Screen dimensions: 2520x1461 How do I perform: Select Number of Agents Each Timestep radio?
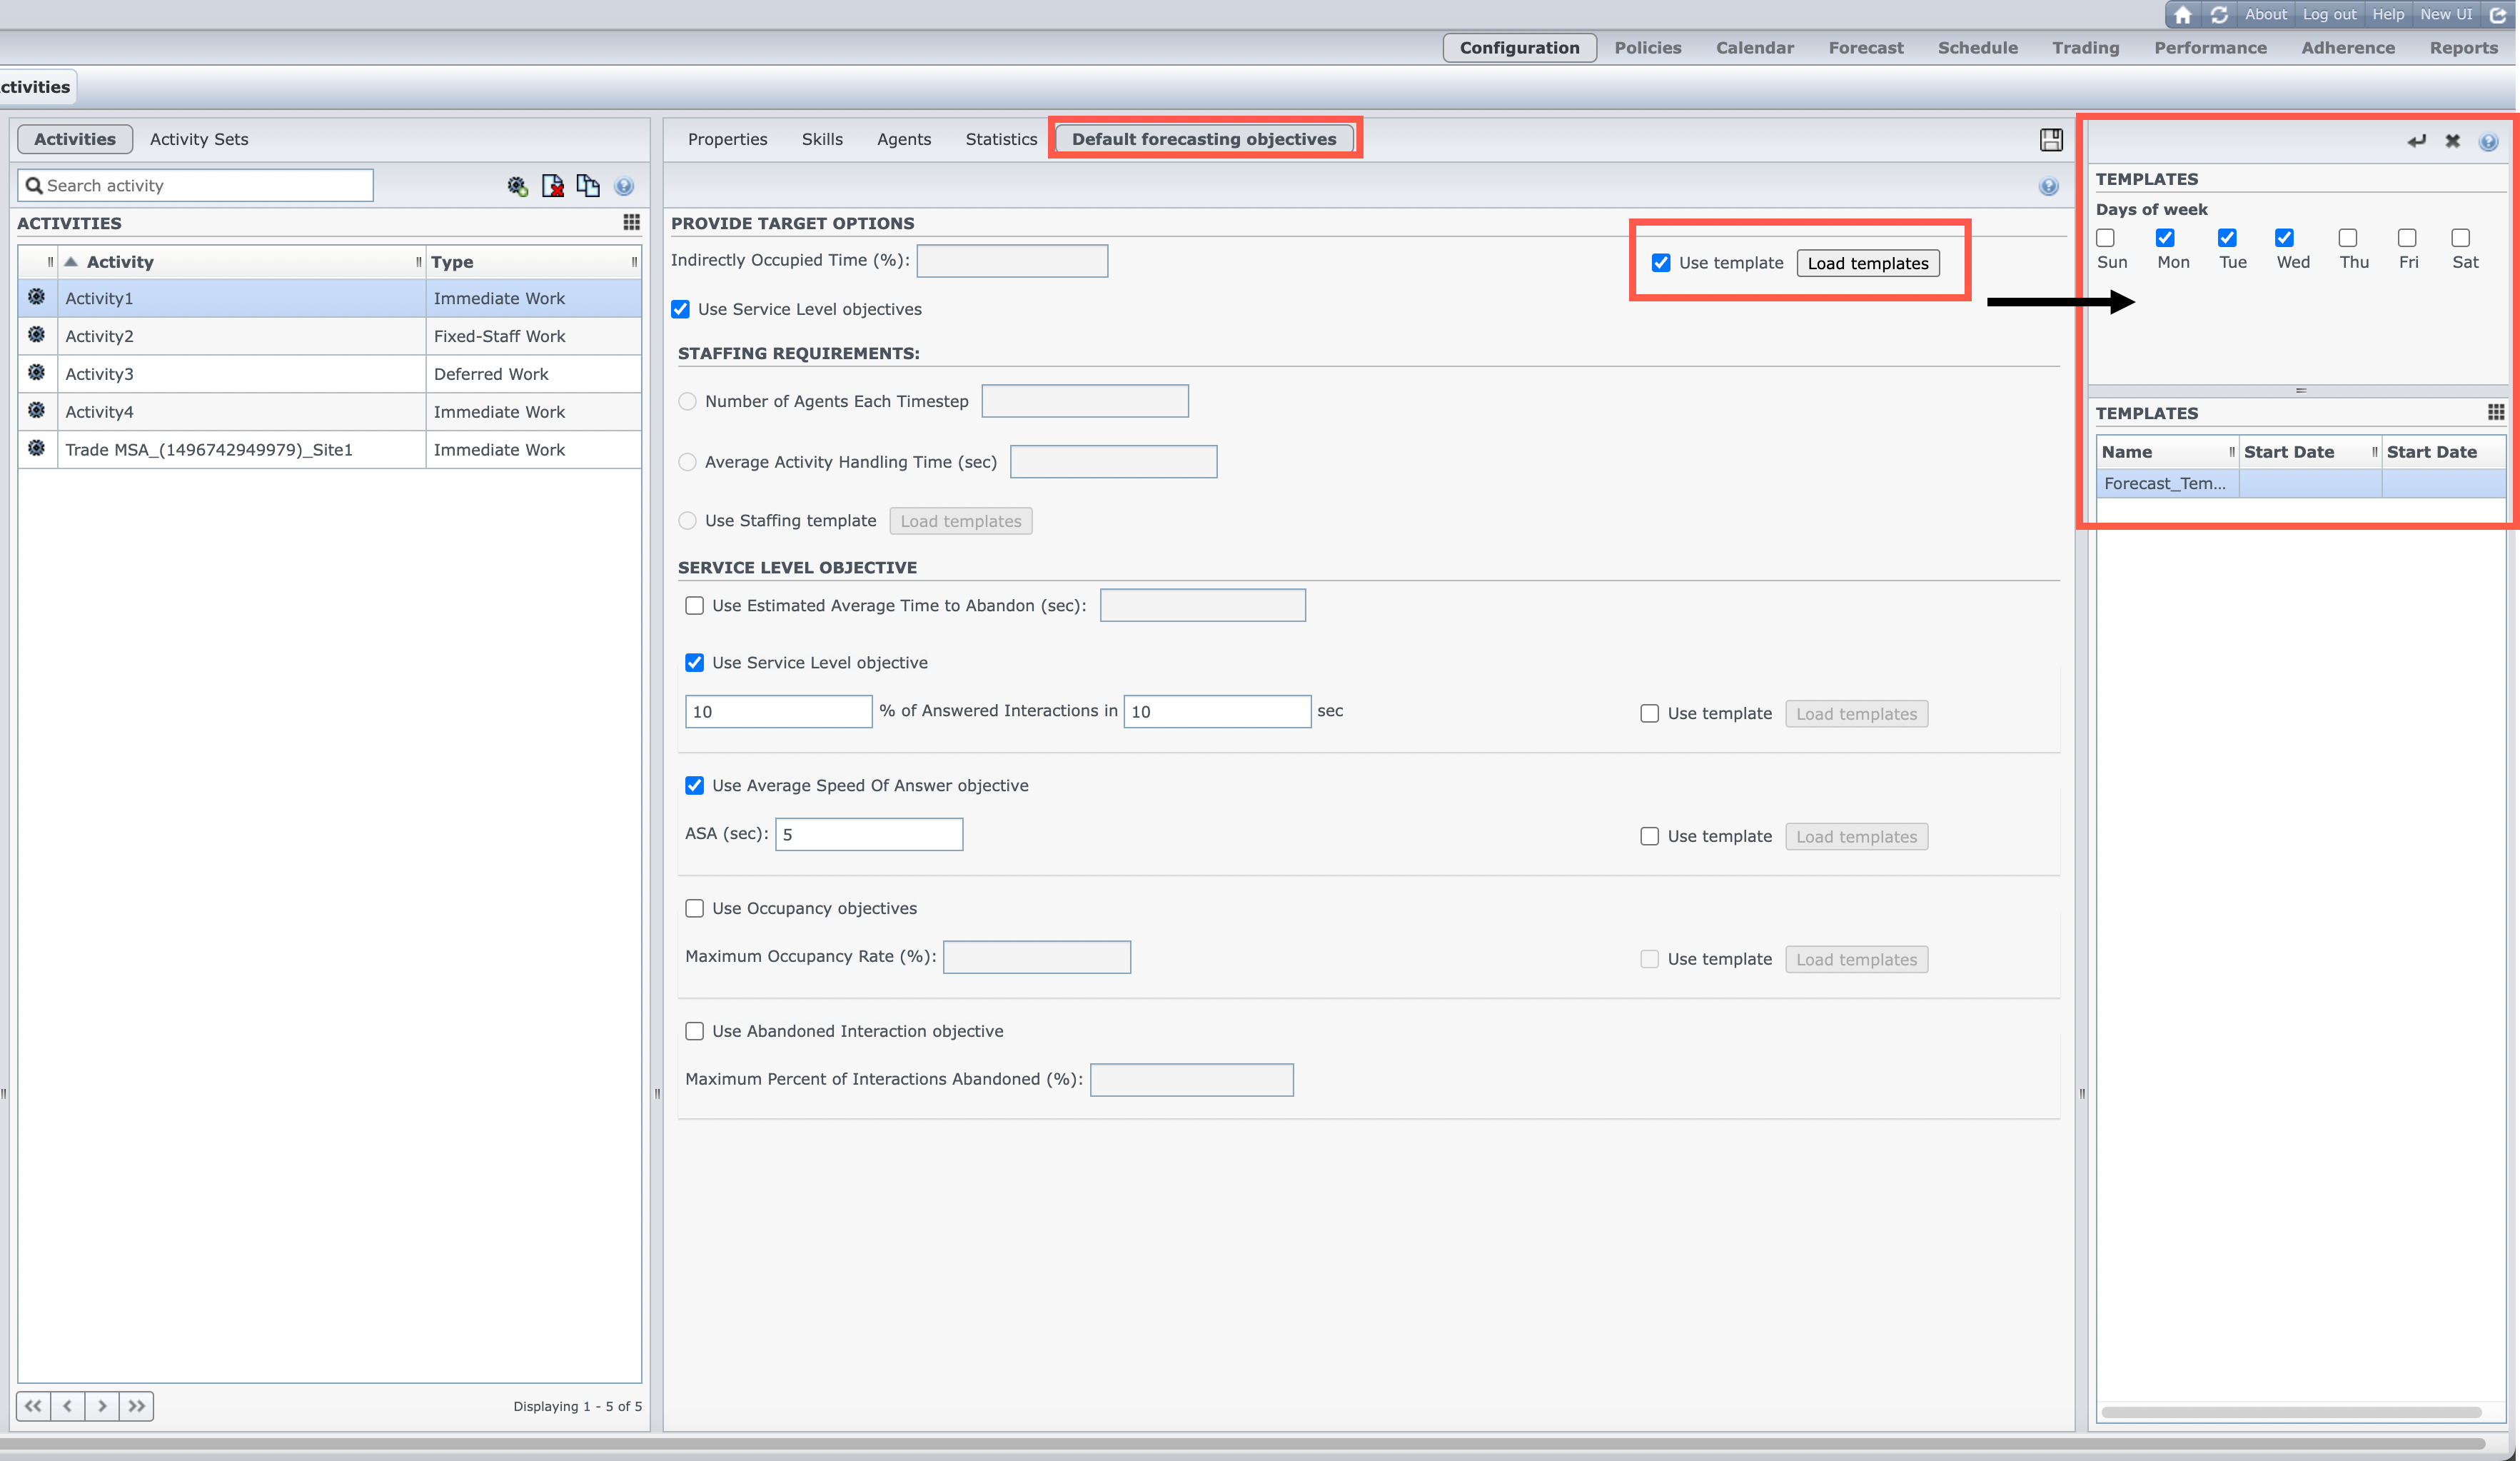tap(688, 401)
